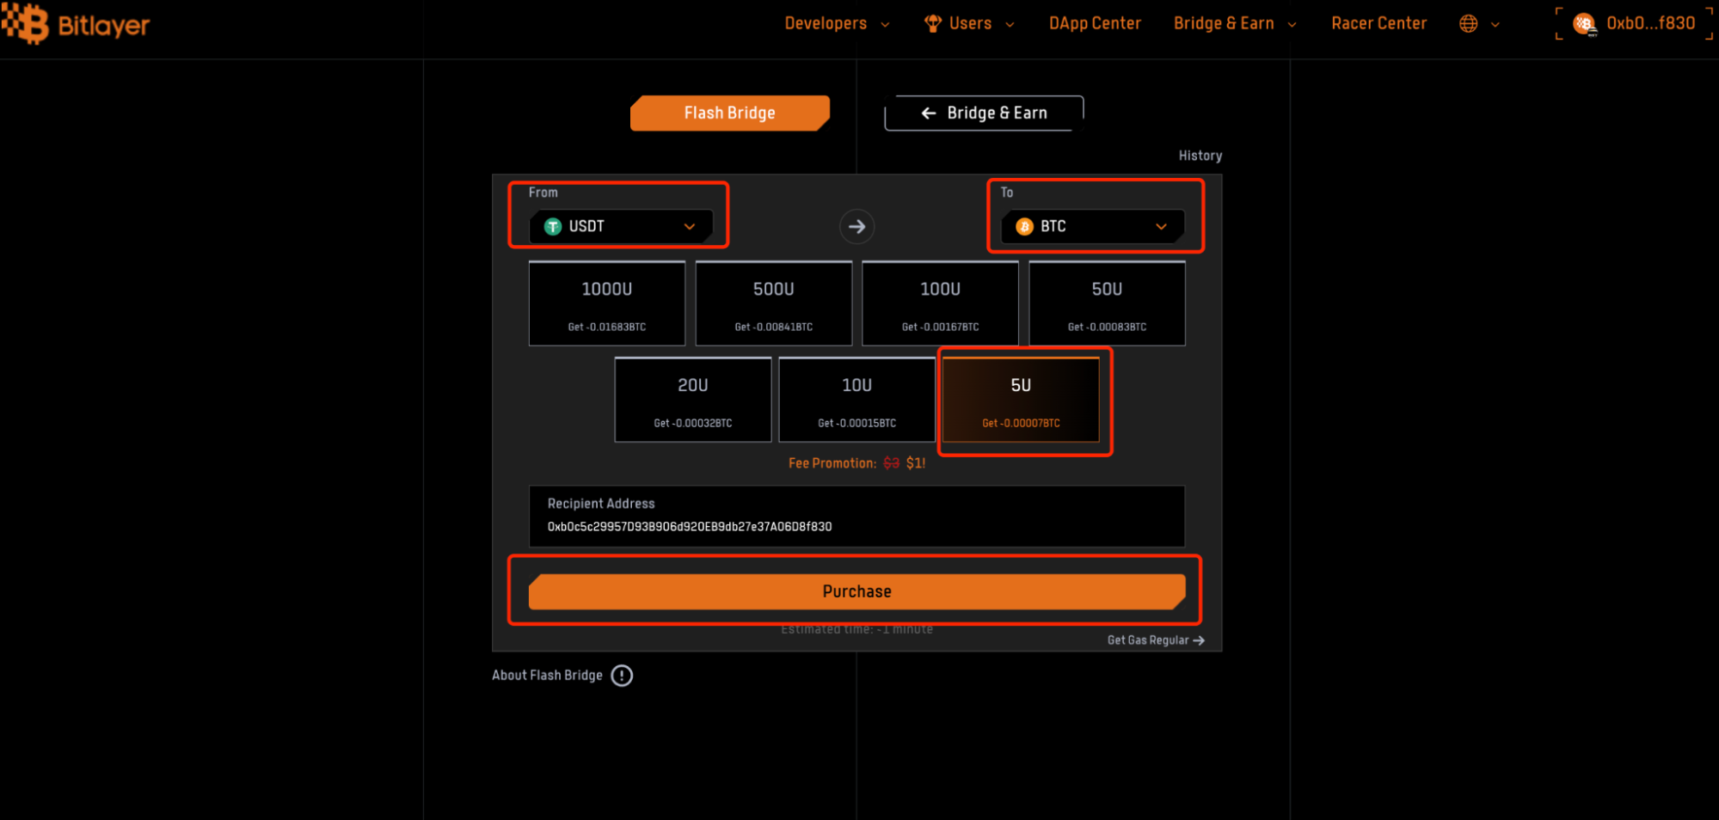Select the 20U amount option
This screenshot has height=820, width=1719.
tap(693, 400)
